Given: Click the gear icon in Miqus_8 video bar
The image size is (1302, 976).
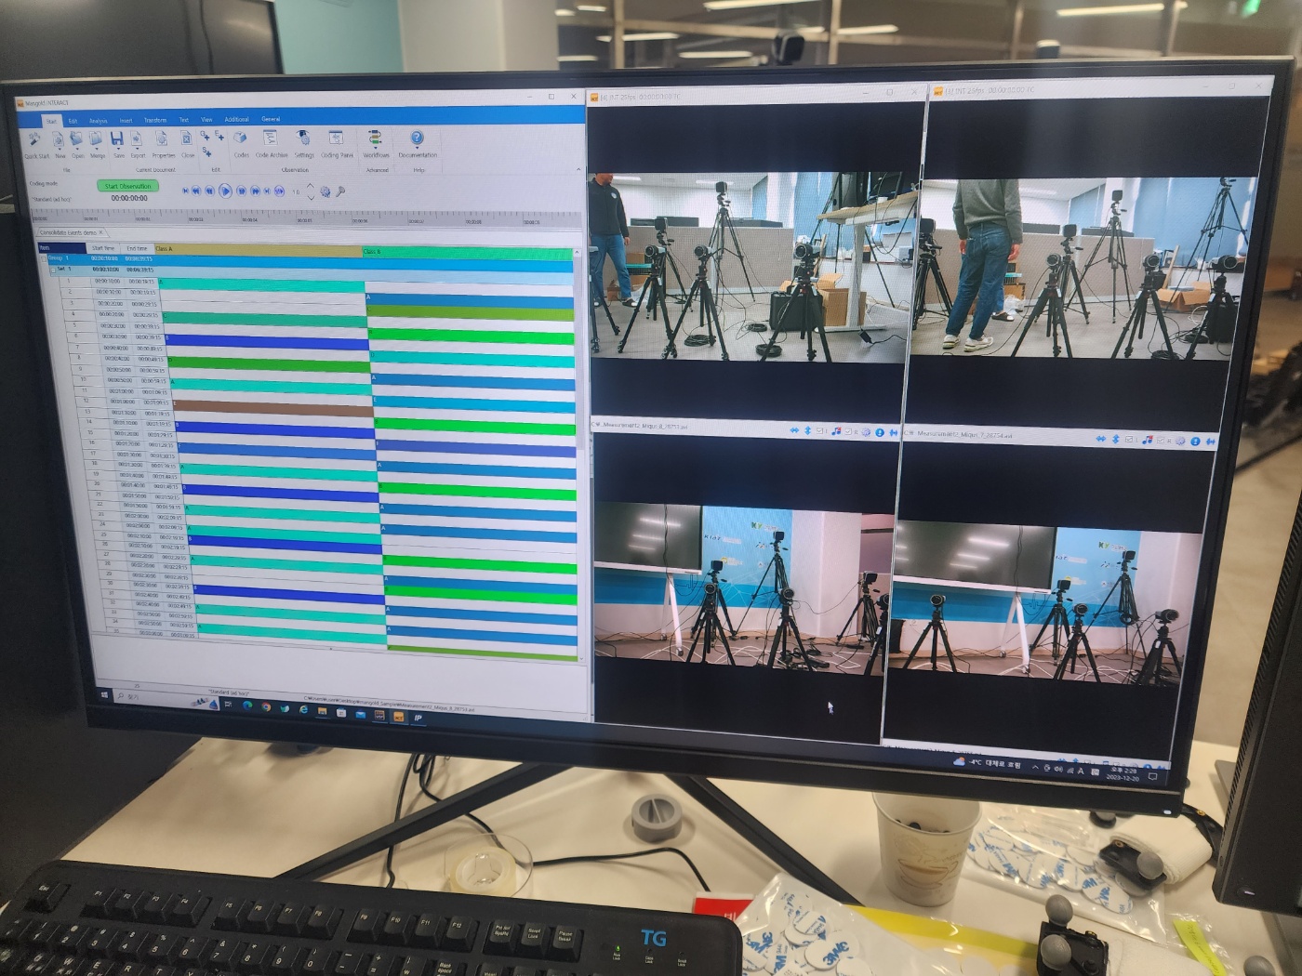Looking at the screenshot, I should click(865, 432).
